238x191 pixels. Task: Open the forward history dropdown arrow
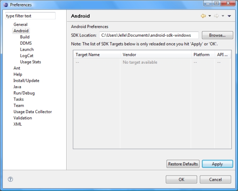point(223,16)
